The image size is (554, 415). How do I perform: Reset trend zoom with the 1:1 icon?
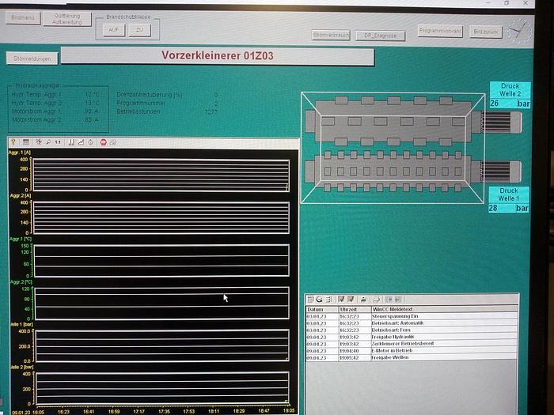point(58,142)
